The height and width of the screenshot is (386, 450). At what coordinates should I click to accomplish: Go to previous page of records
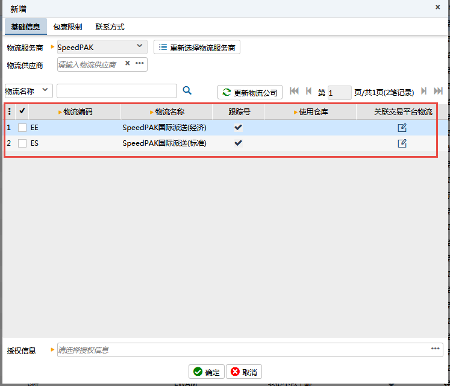click(308, 91)
